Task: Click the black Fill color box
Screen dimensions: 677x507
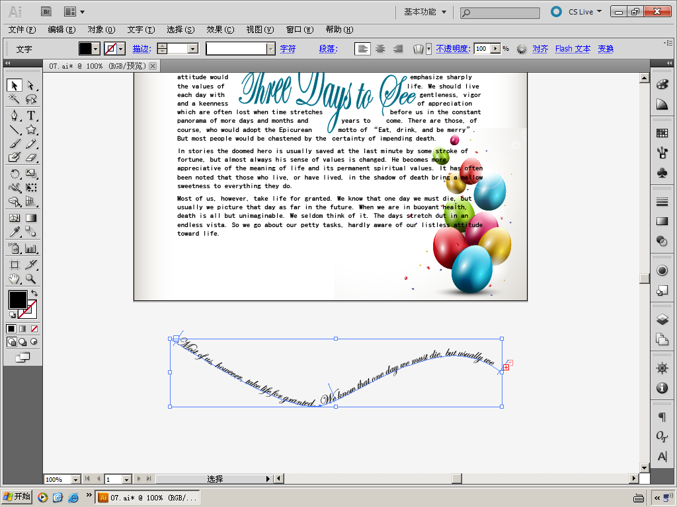Action: click(18, 300)
